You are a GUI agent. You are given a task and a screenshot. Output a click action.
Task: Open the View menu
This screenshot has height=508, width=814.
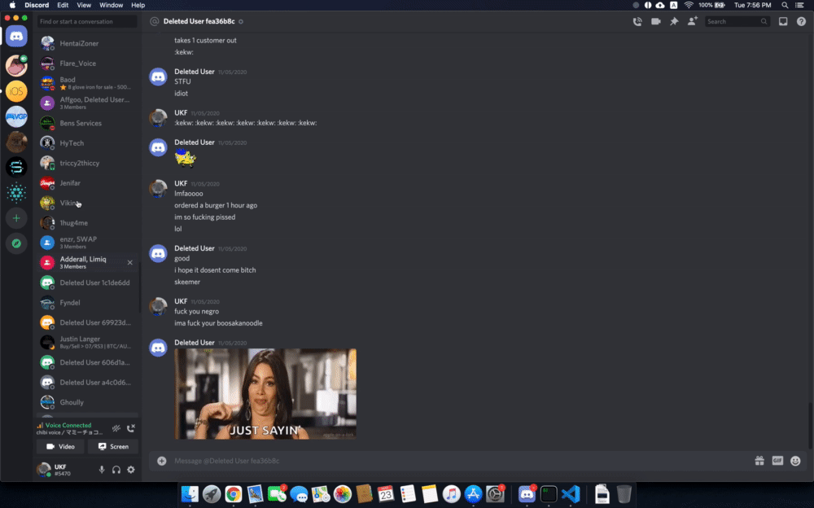tap(84, 5)
